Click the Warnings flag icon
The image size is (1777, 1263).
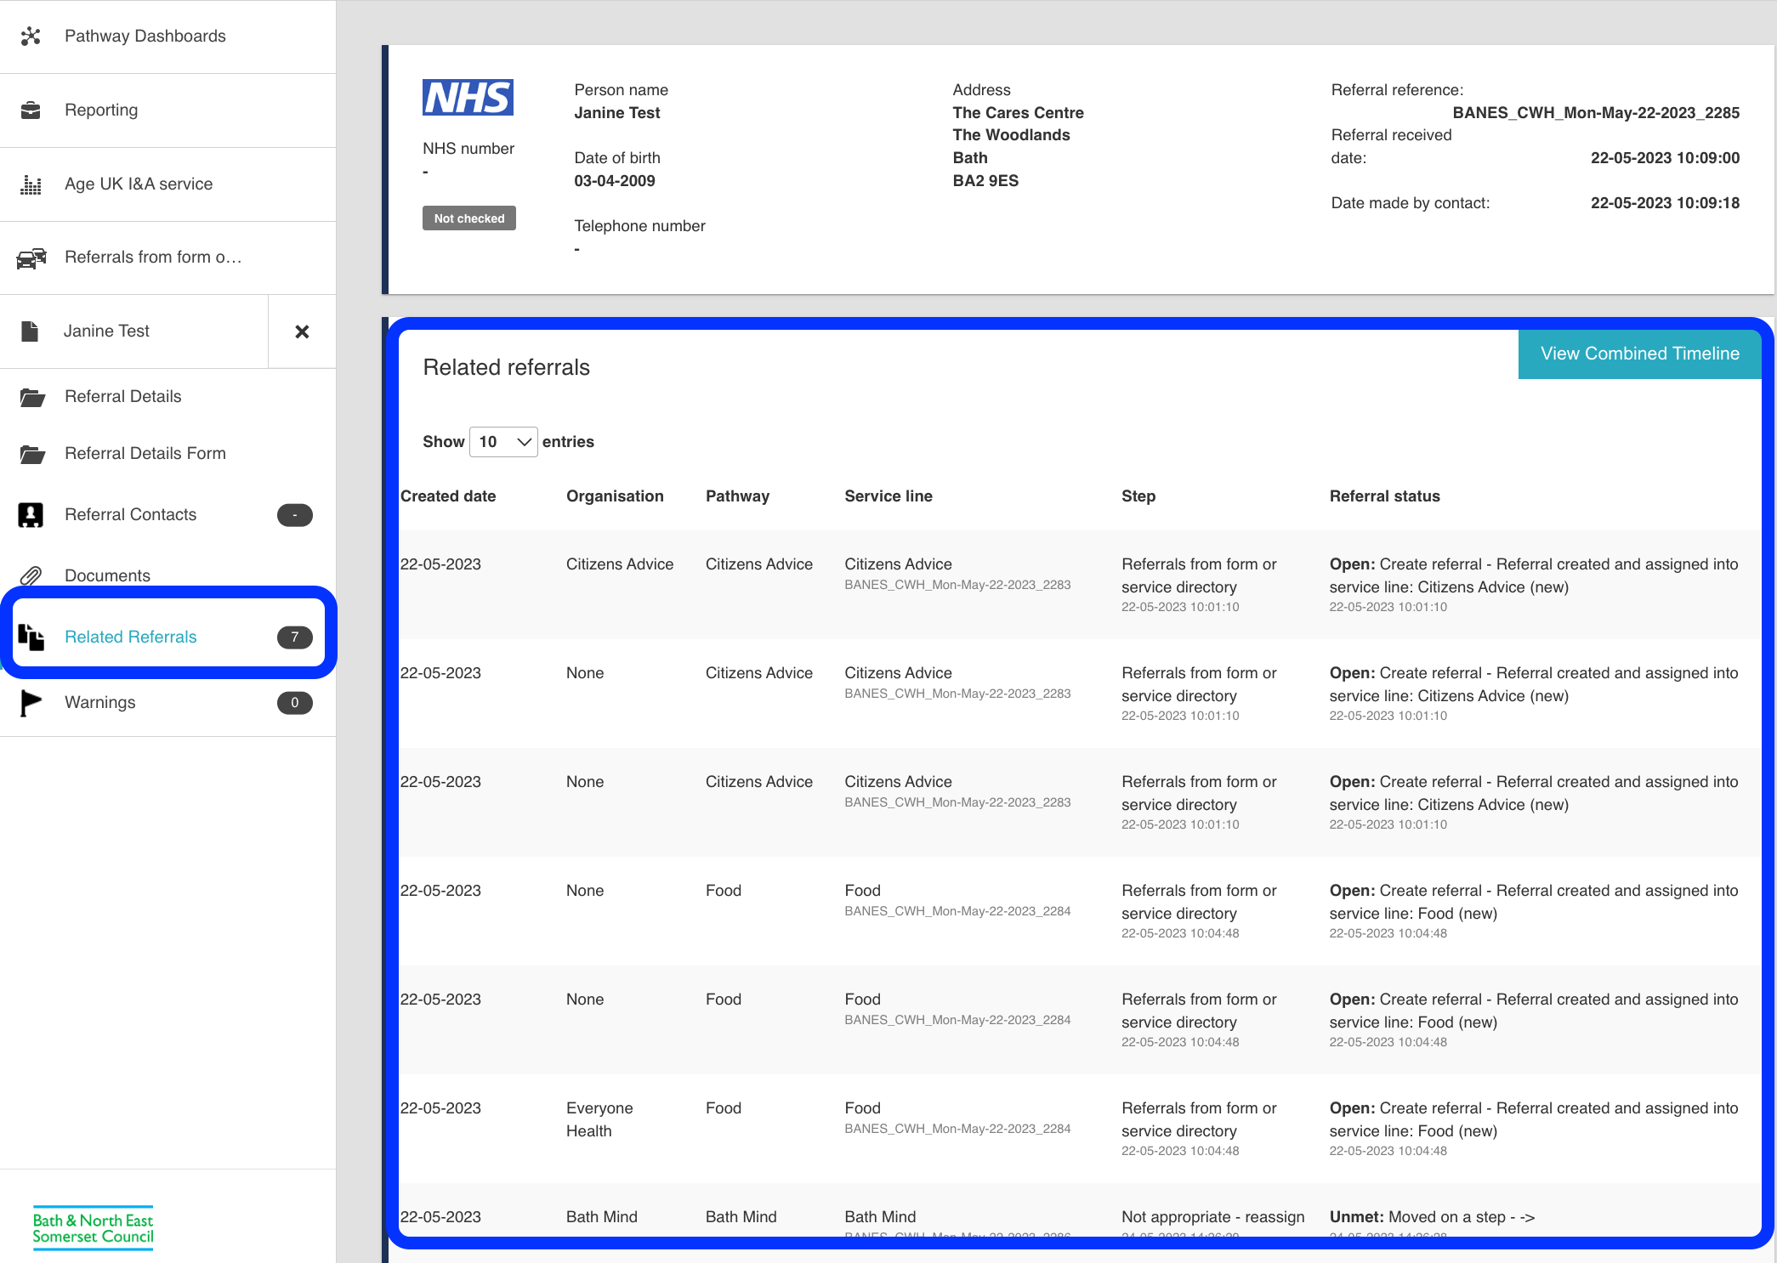tap(31, 703)
